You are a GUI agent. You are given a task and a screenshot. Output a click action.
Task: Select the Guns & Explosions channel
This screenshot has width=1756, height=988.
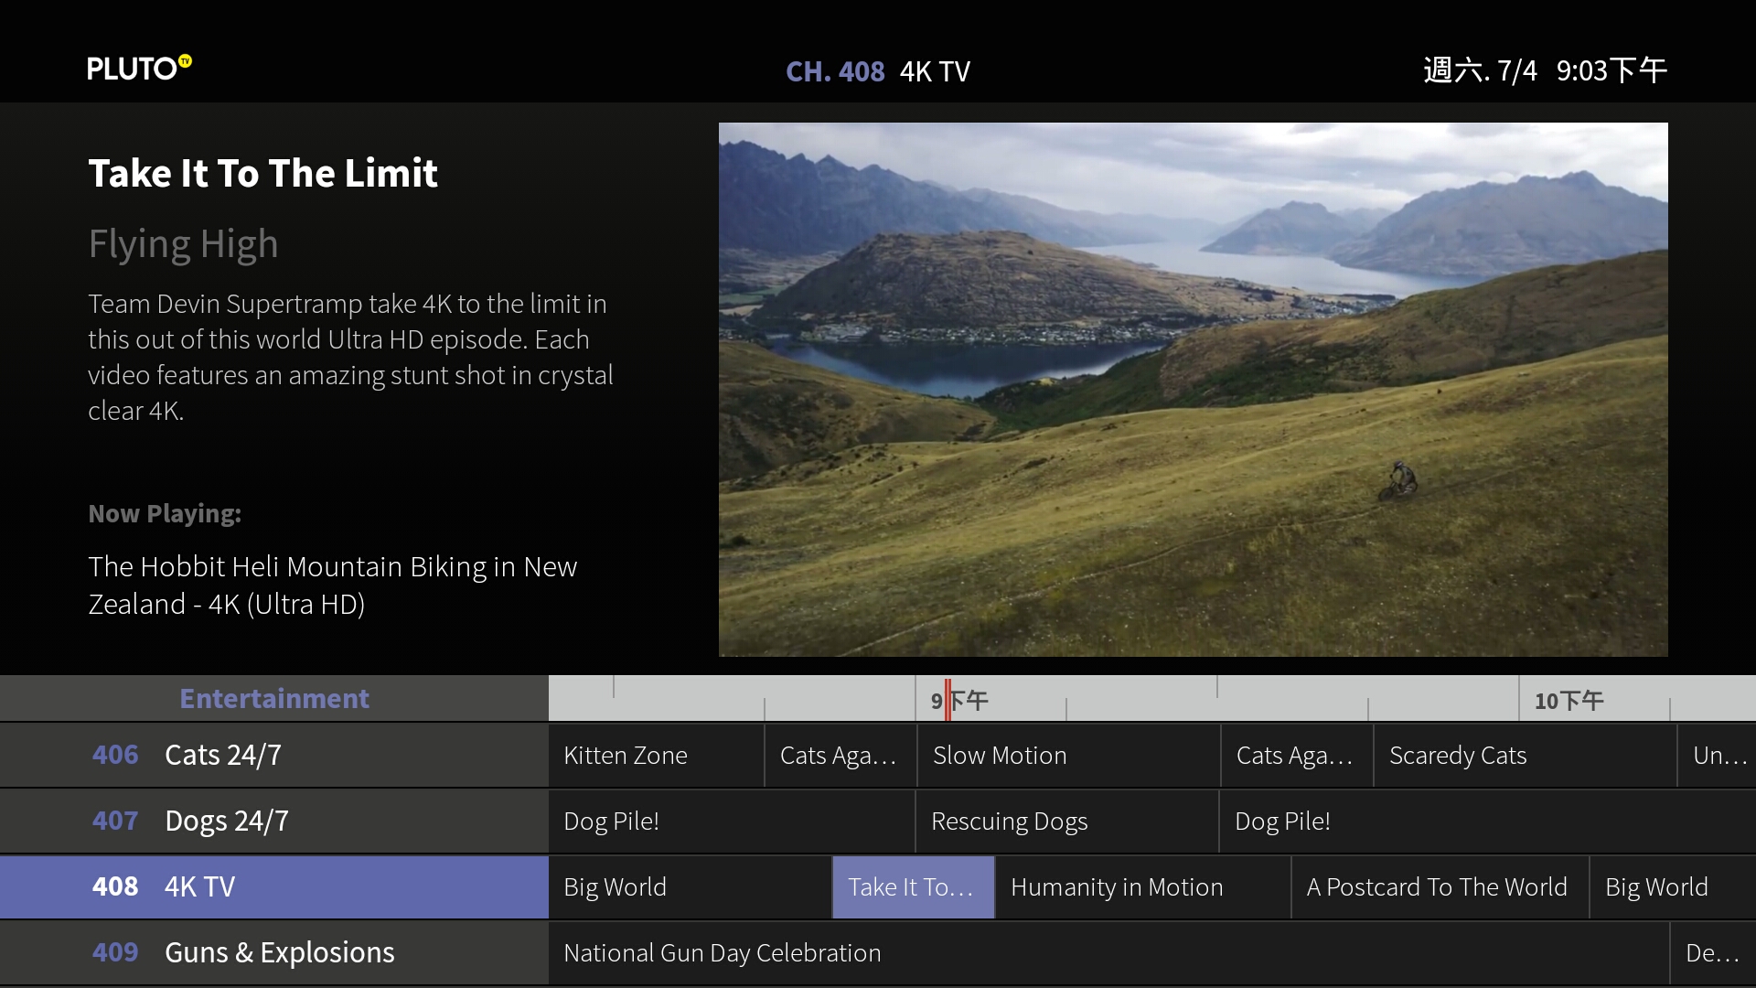click(274, 952)
